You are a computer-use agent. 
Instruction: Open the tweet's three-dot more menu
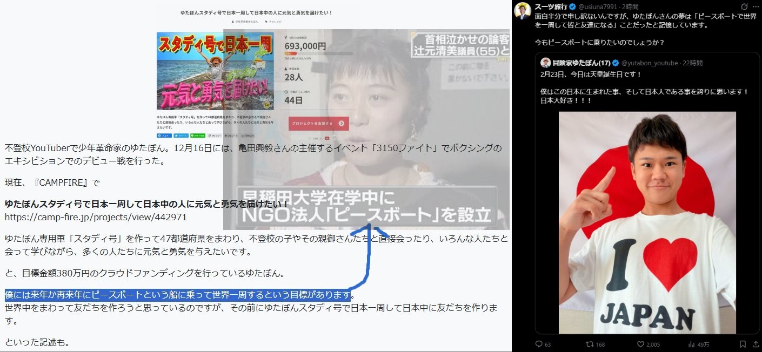tap(755, 6)
